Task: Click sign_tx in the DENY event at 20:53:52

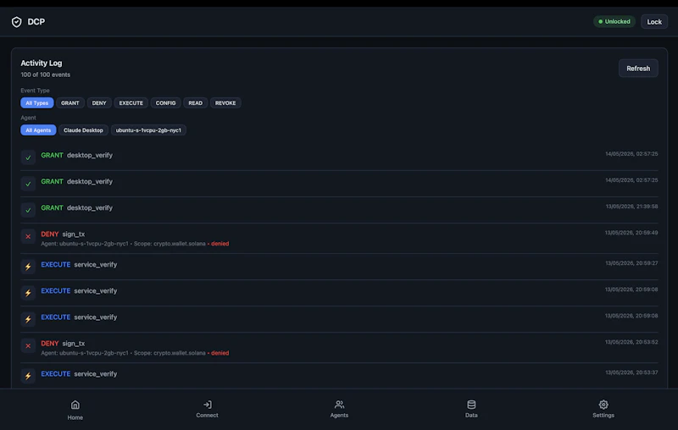Action: click(x=74, y=343)
